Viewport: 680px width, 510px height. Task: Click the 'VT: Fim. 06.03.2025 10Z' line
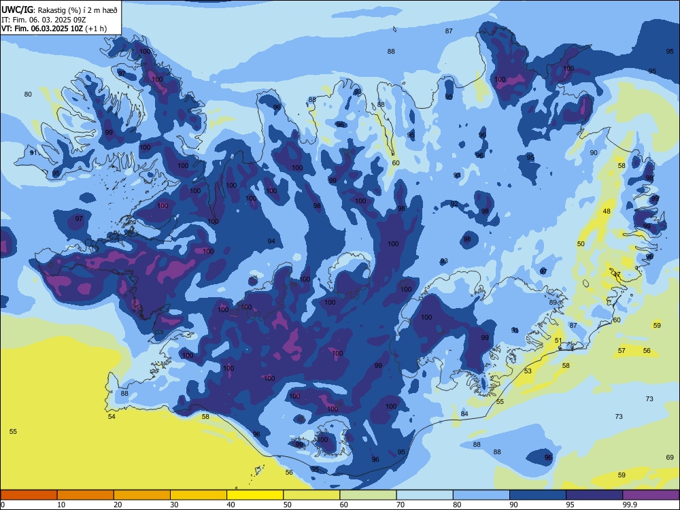tap(42, 29)
